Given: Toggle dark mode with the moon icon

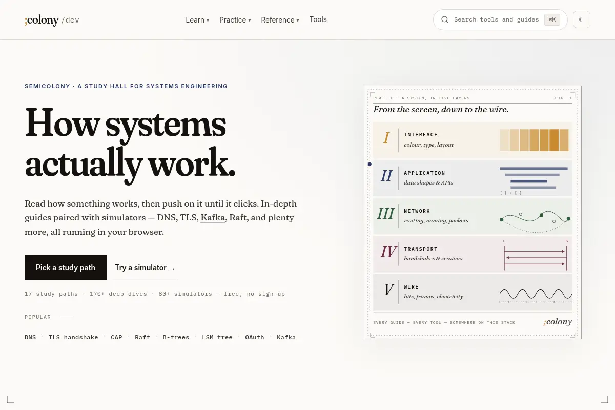Looking at the screenshot, I should point(582,19).
